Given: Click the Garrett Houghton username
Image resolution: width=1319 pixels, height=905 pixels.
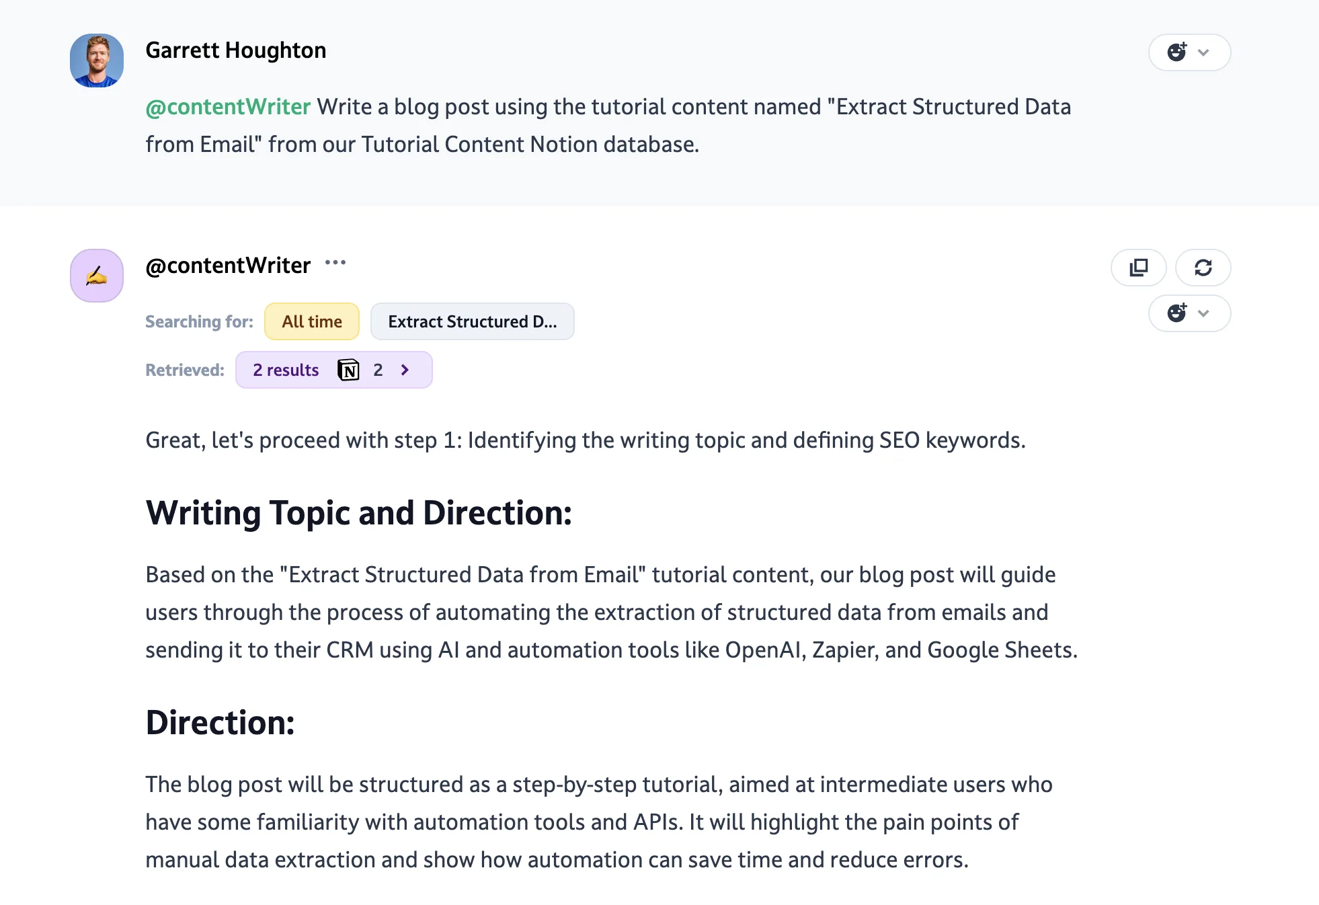Looking at the screenshot, I should pyautogui.click(x=235, y=50).
